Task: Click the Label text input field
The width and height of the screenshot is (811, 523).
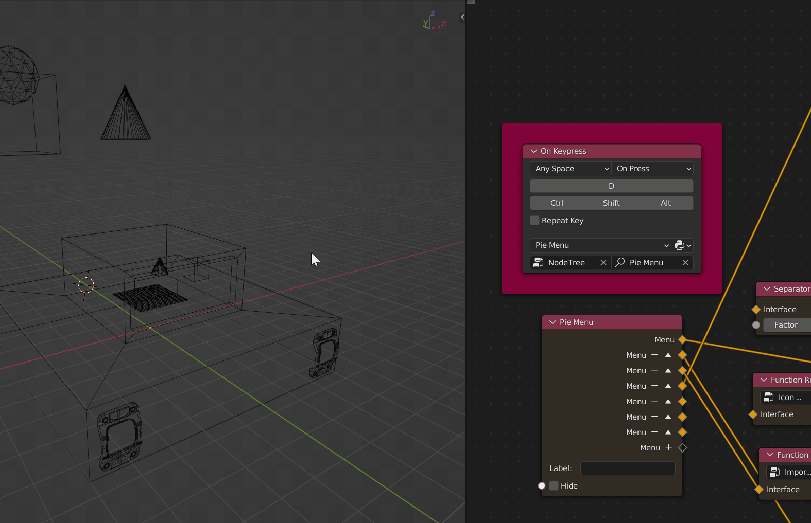Action: pyautogui.click(x=627, y=468)
